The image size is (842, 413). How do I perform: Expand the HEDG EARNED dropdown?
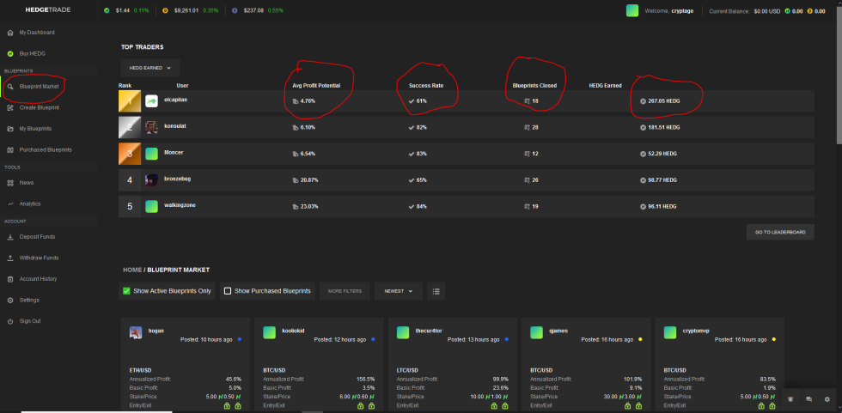click(149, 68)
